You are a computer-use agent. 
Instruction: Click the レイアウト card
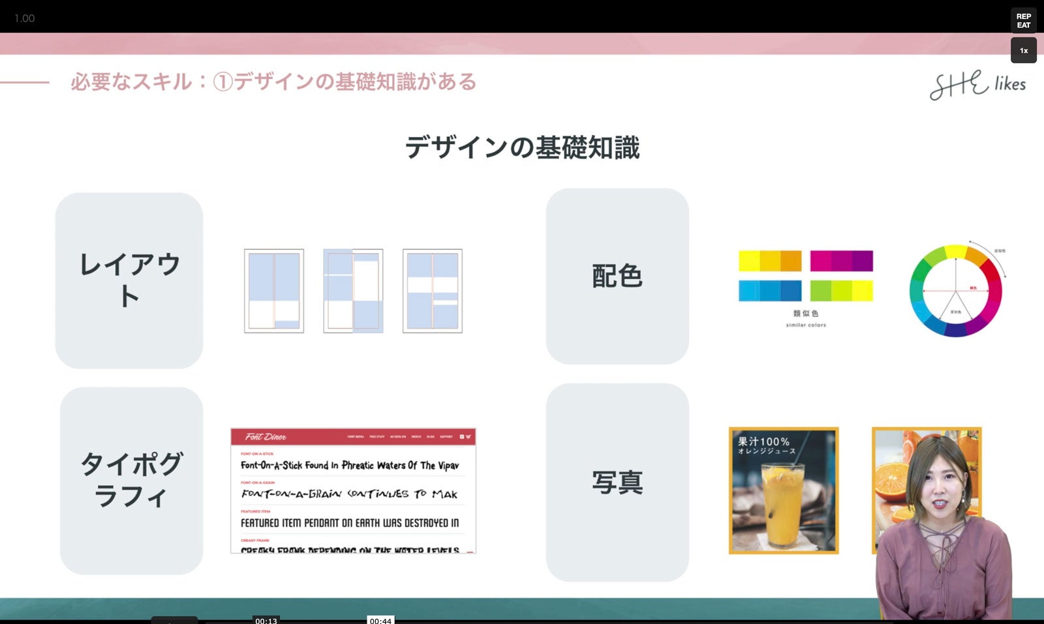(x=129, y=280)
